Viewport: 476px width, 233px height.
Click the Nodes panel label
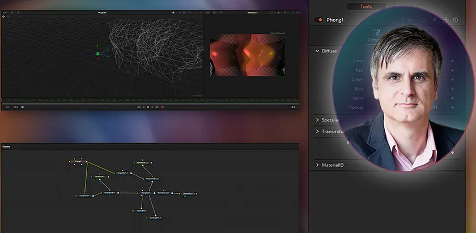tap(6, 146)
